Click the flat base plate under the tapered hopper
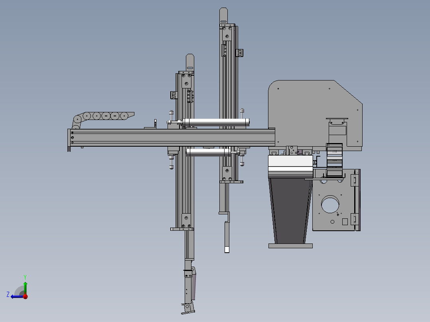Image resolution: width=430 pixels, height=322 pixels. tap(290, 246)
